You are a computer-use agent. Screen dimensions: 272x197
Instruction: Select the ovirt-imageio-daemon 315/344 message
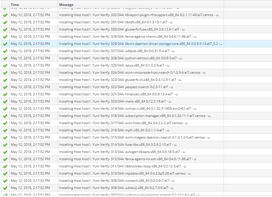(135, 137)
